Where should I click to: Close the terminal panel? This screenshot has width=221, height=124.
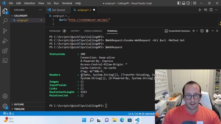pos(217,31)
